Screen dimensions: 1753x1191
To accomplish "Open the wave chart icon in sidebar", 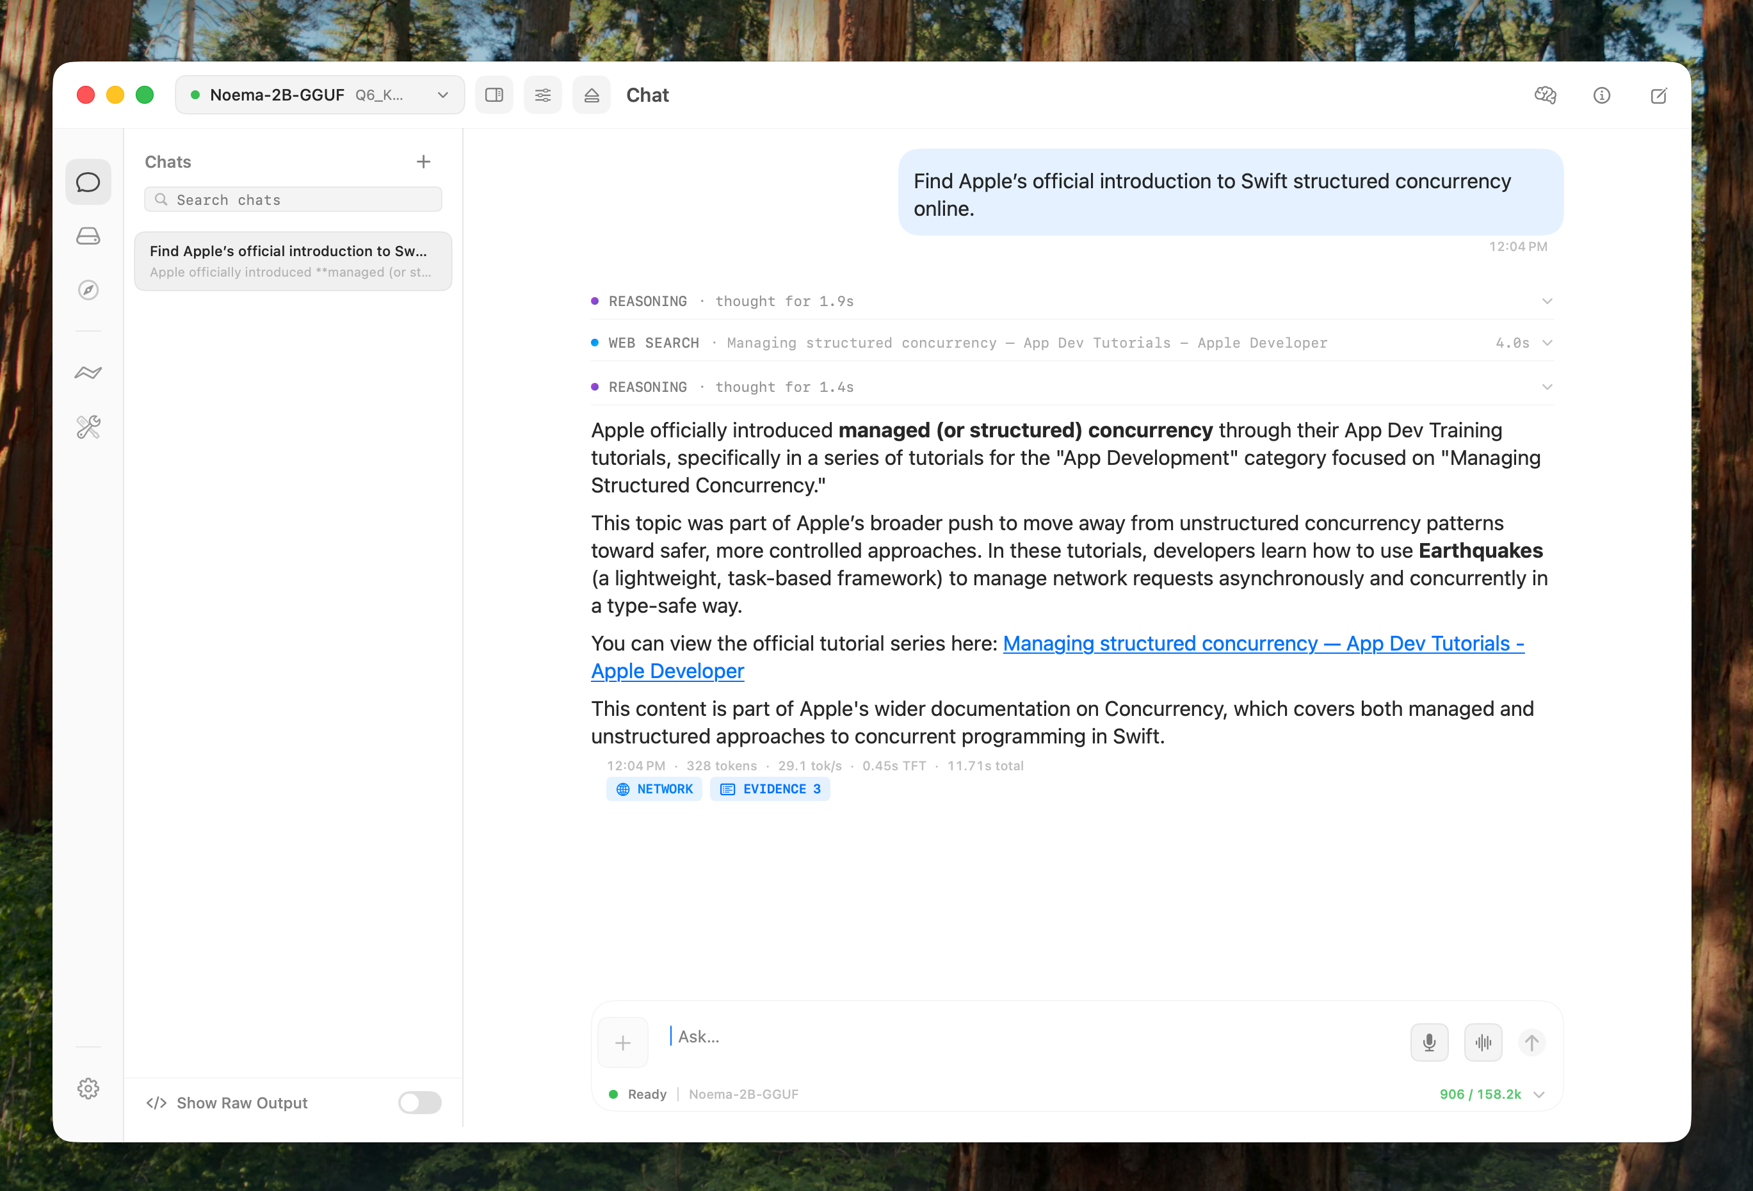I will coord(88,373).
